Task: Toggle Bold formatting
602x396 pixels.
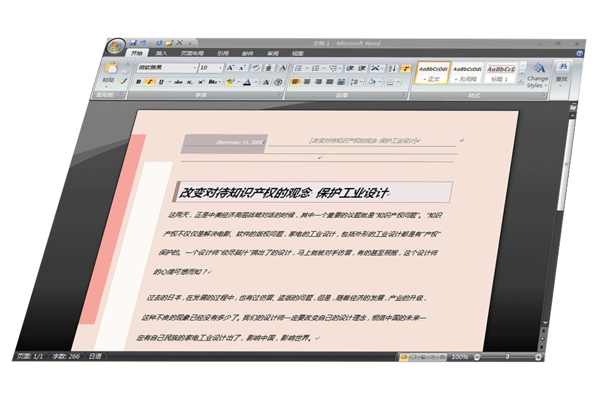Action: click(x=138, y=82)
